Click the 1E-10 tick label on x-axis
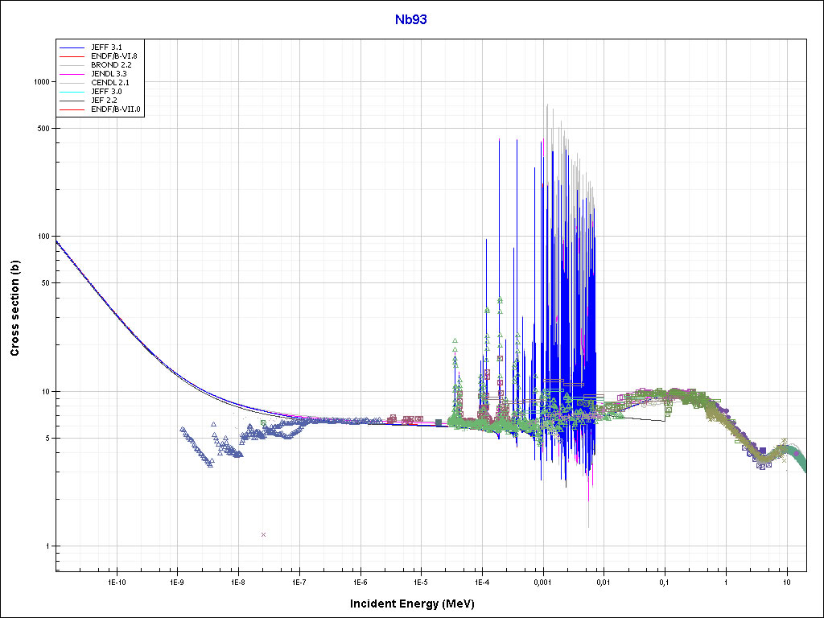 pyautogui.click(x=116, y=580)
